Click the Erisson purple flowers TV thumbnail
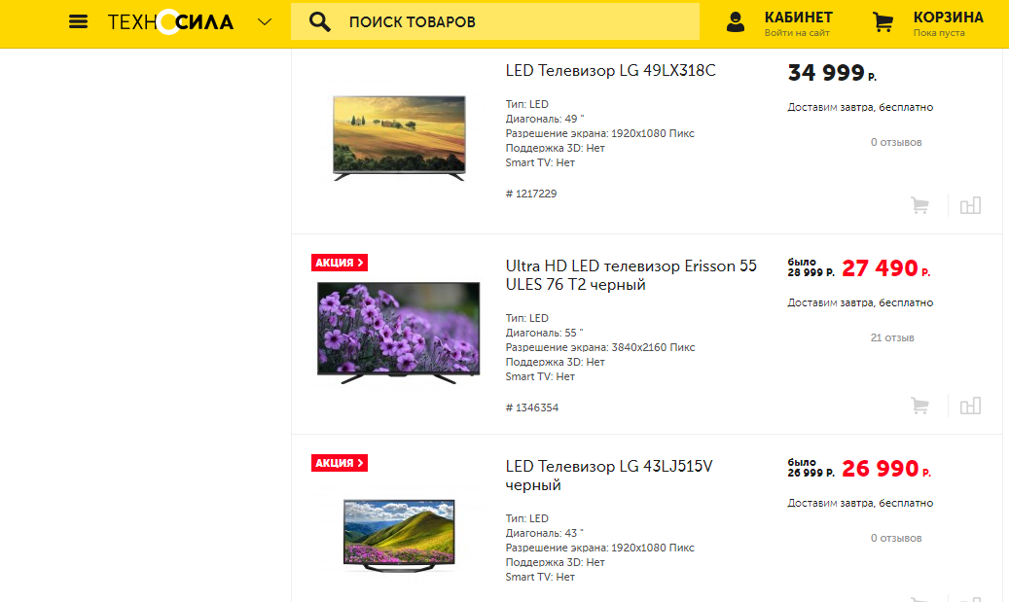This screenshot has height=602, width=1009. 399,332
